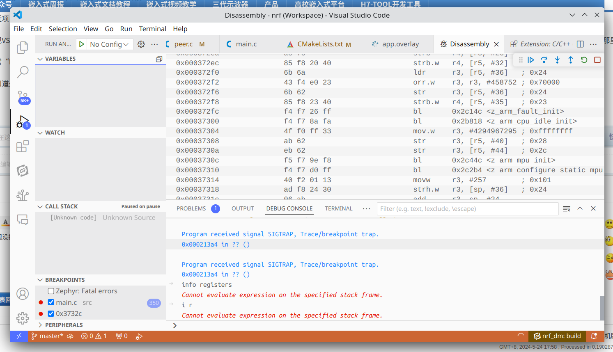Stop the debug session
This screenshot has width=613, height=352.
pos(597,60)
